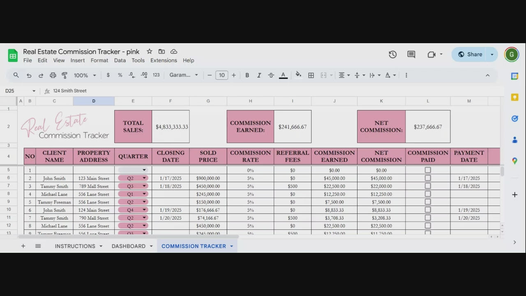The image size is (526, 296).
Task: Click the Share button
Action: [470, 54]
